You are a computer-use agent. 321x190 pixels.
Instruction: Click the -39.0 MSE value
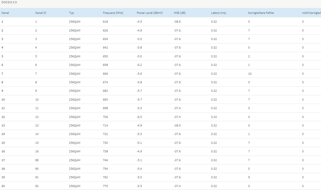click(177, 126)
